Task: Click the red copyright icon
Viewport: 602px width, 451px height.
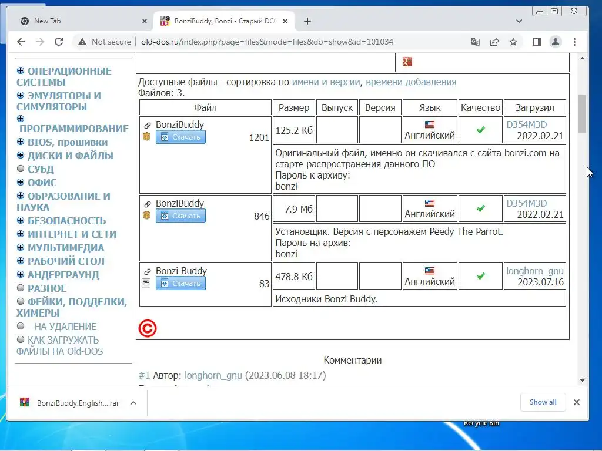Action: 148,328
